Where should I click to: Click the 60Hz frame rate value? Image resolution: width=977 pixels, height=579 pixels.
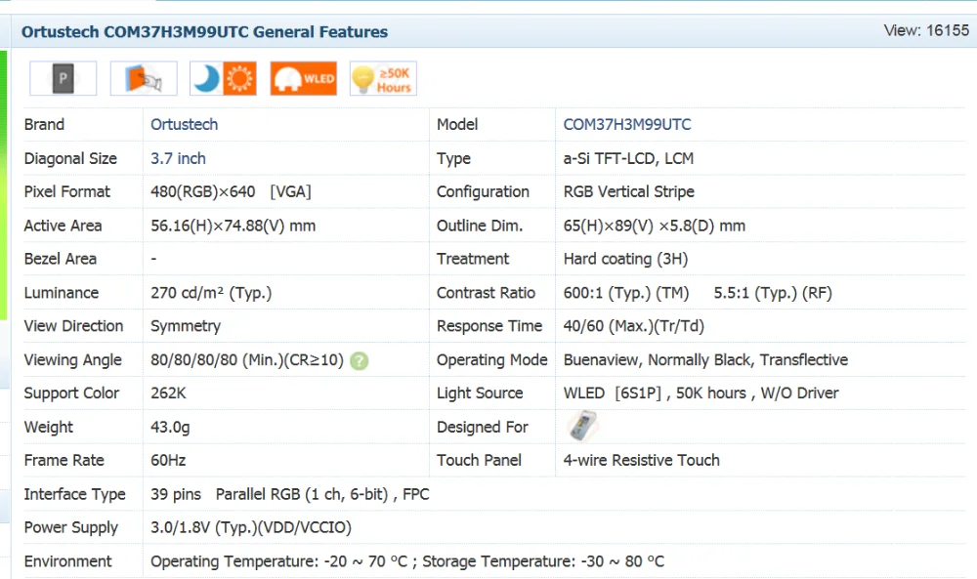click(x=168, y=460)
